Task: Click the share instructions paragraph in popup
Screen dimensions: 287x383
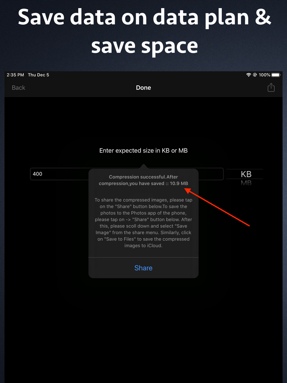Action: click(143, 223)
